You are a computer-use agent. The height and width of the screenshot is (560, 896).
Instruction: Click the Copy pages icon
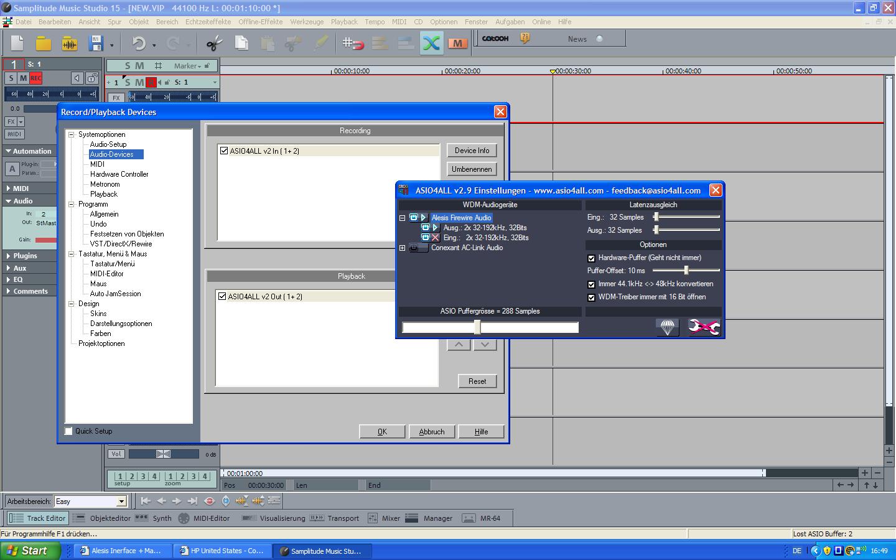pos(241,43)
